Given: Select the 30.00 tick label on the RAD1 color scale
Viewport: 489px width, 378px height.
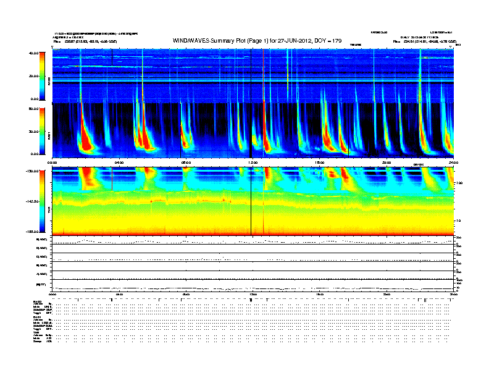Looking at the screenshot, I should point(34,132).
